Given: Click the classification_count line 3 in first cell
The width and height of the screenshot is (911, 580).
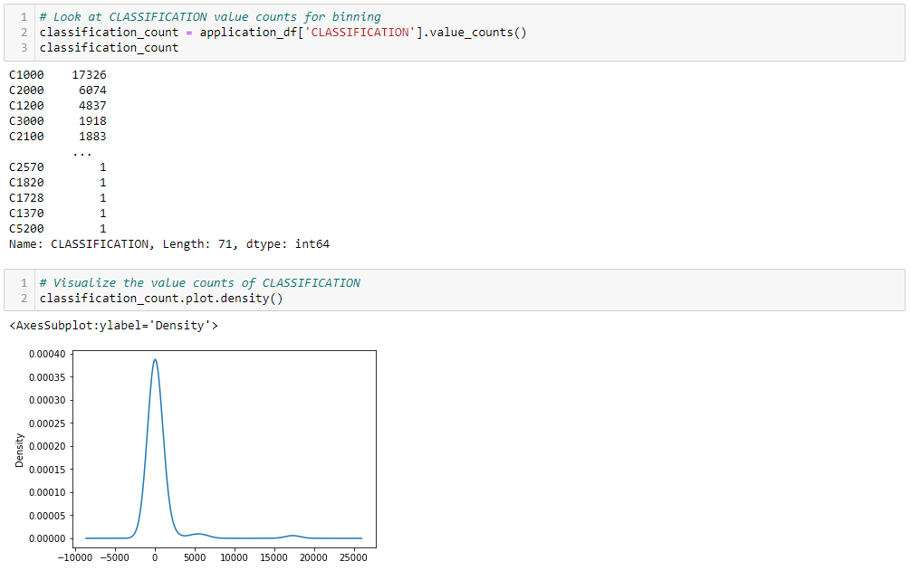Looking at the screenshot, I should coord(109,48).
